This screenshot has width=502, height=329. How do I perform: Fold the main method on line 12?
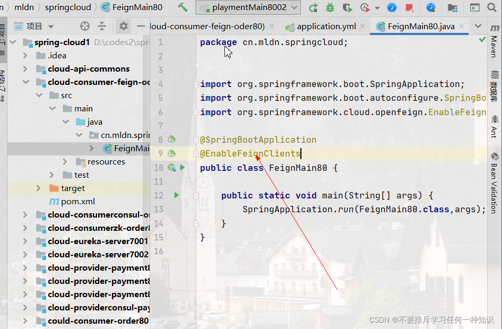pyautogui.click(x=196, y=195)
